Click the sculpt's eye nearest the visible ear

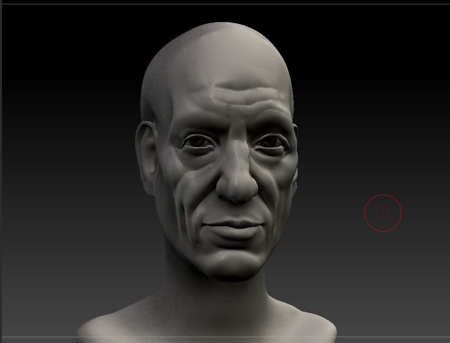pyautogui.click(x=198, y=142)
